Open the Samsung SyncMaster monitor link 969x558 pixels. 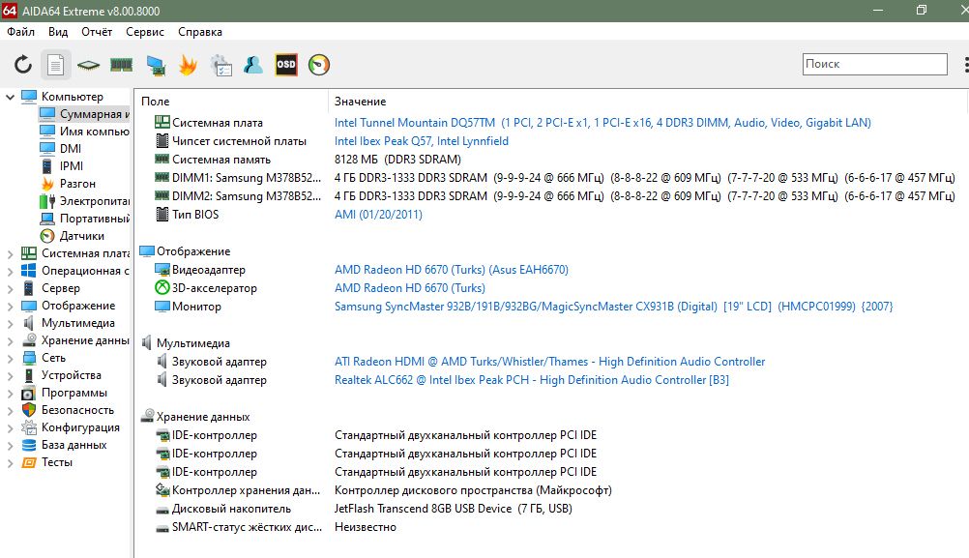[614, 307]
